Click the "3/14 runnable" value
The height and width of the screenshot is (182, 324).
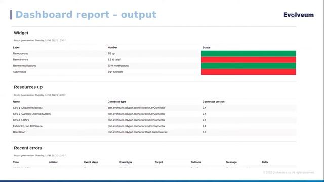115,72
